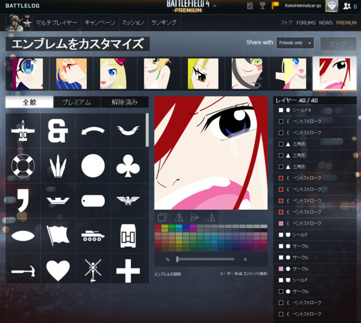Screen dimensions: 361x323
Task: Select the helicopter shape
Action: pos(93,271)
